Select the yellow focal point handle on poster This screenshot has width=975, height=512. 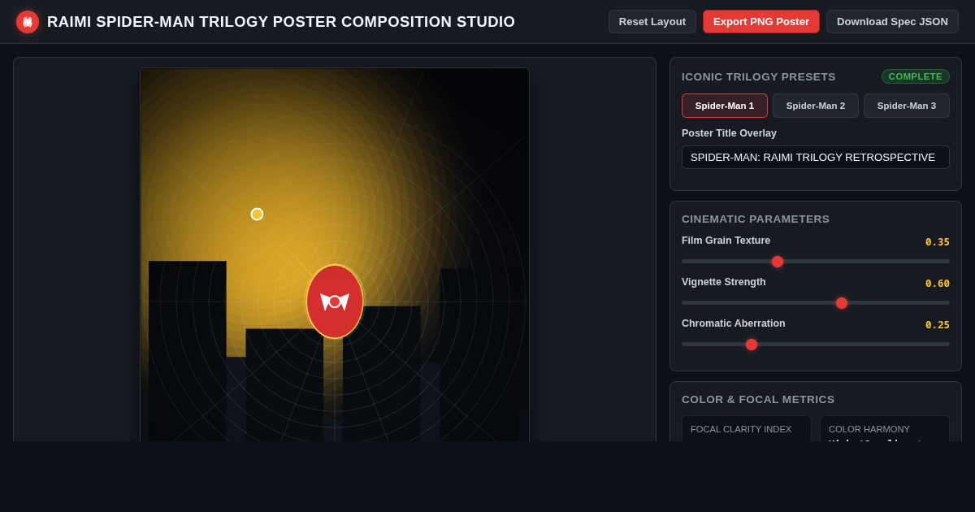click(257, 214)
